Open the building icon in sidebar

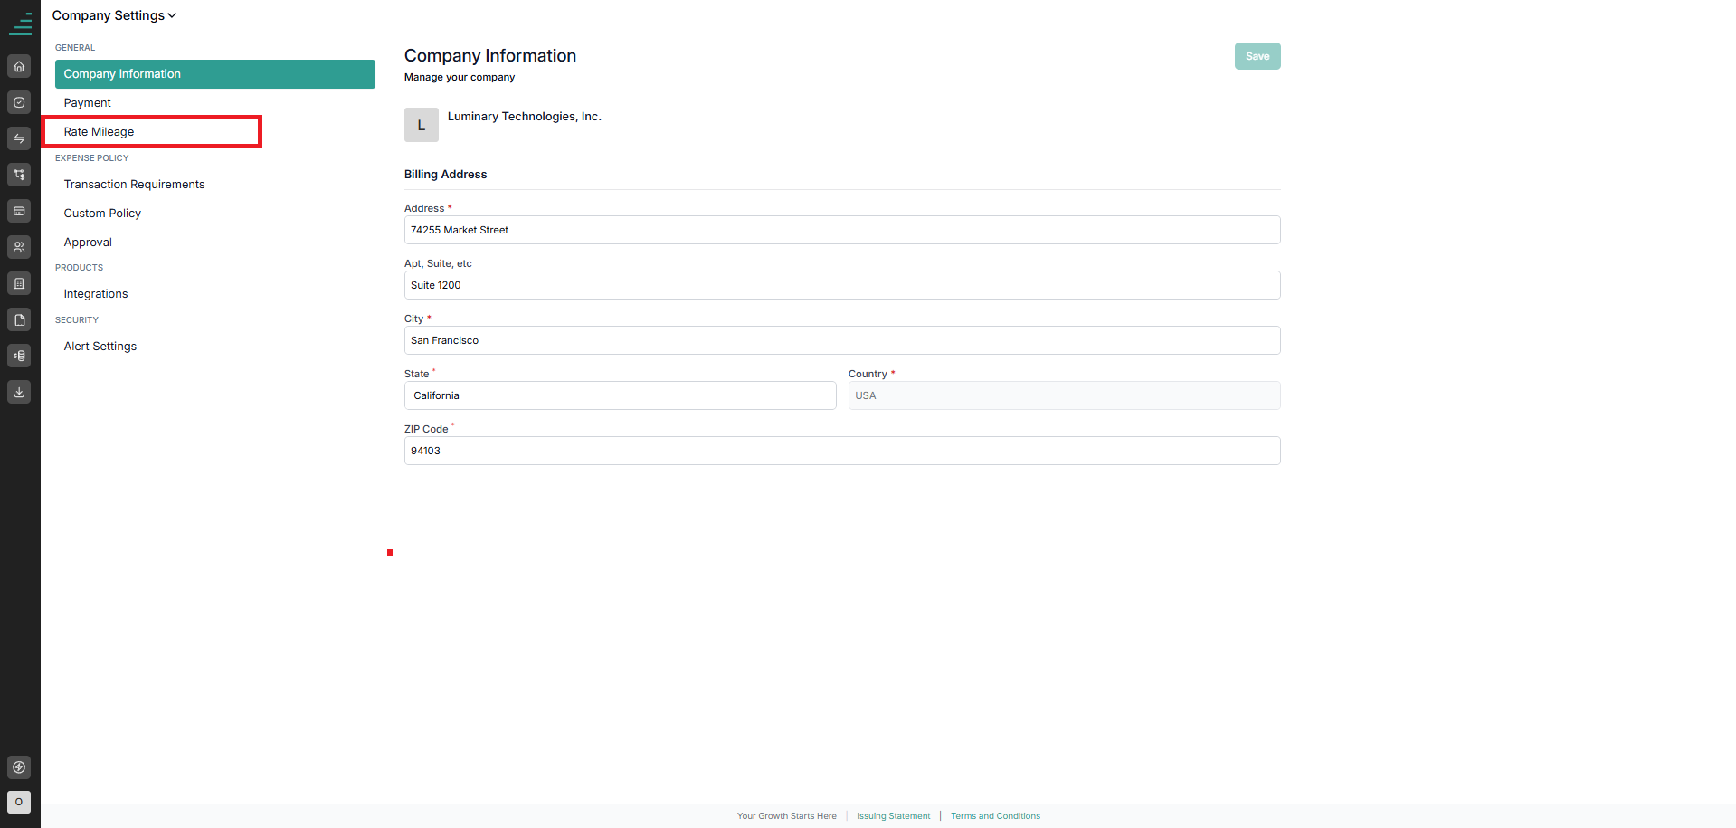coord(19,283)
